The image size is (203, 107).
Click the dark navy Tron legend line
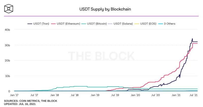(30, 24)
